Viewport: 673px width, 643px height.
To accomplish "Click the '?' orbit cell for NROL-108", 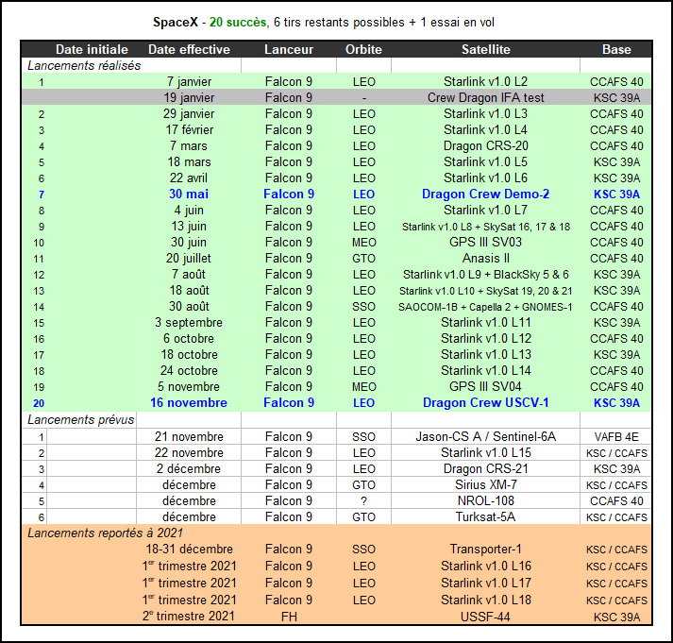I will tap(363, 501).
